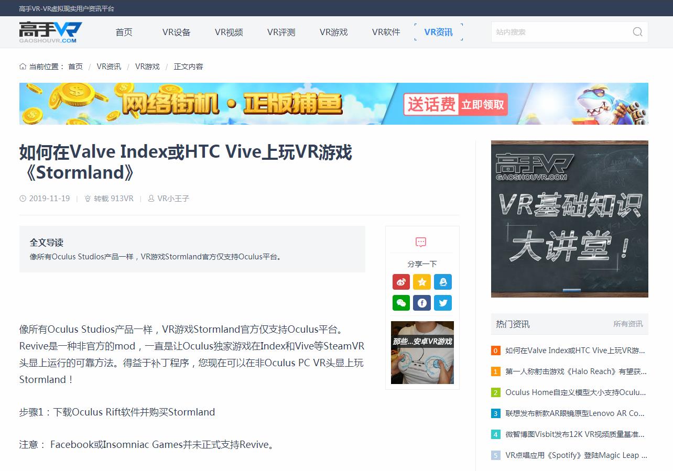Viewport: 673px width, 471px height.
Task: Open the 那些...安卓VR游戏 thumbnail
Action: tap(422, 353)
